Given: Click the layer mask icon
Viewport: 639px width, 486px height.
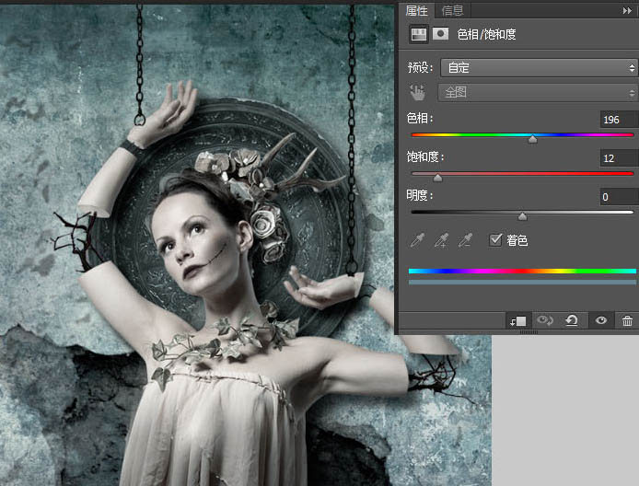Looking at the screenshot, I should coord(440,34).
